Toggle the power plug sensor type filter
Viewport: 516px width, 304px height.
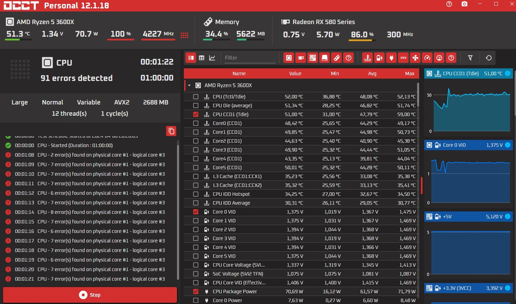[x=391, y=58]
